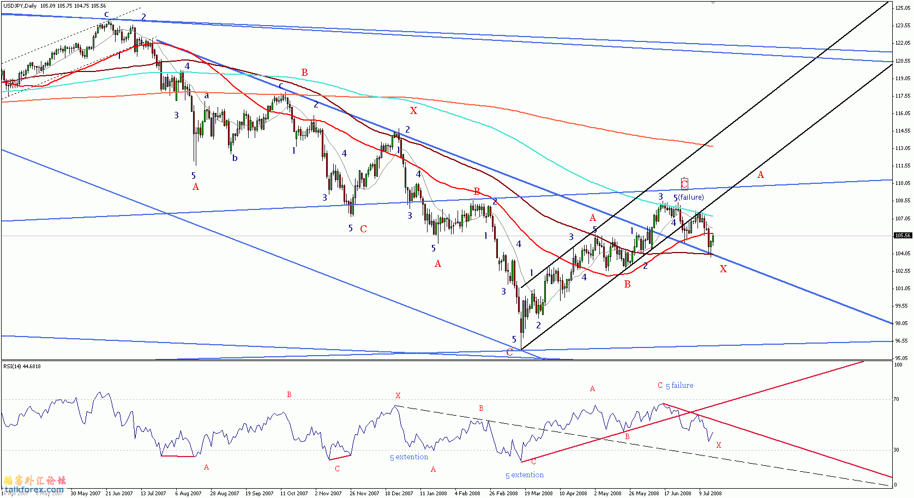
Task: Click the 119.05 price axis value
Action: pos(903,79)
